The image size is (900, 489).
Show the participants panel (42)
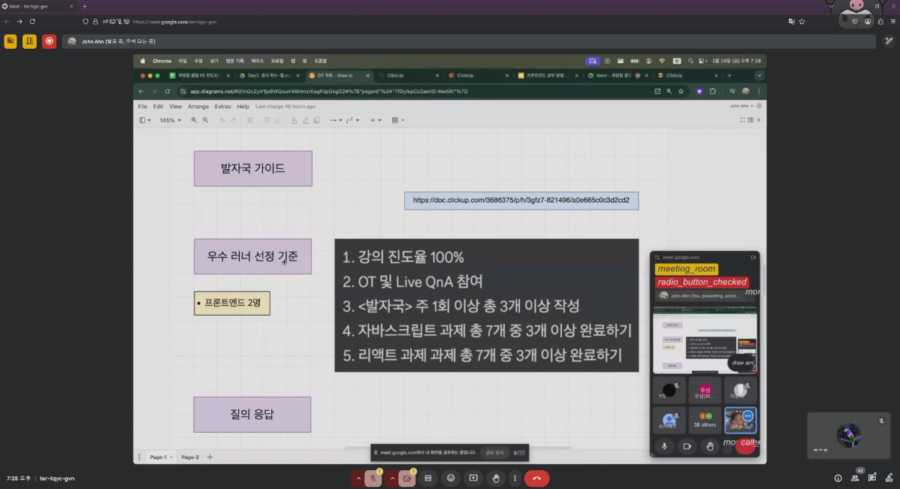click(855, 478)
